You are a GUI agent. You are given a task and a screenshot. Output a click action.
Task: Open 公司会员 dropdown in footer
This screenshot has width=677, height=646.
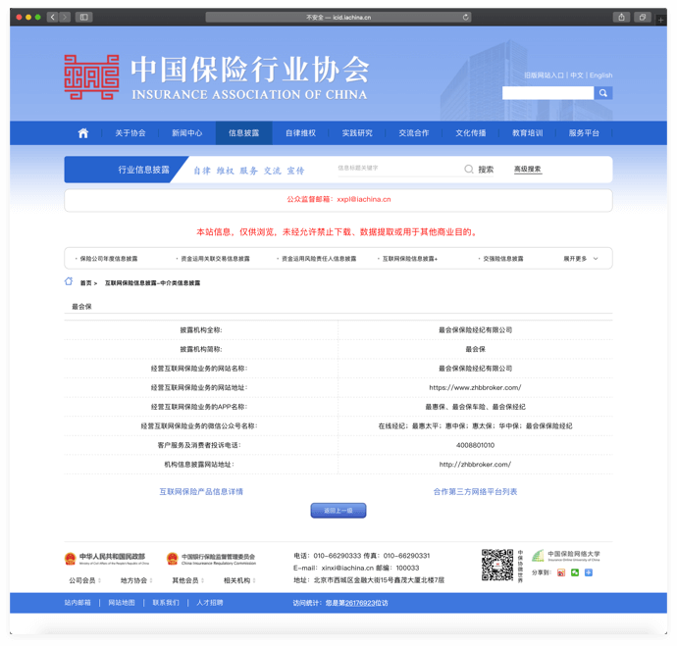point(84,580)
